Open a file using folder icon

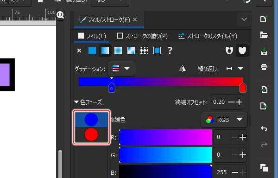pyautogui.click(x=264, y=35)
